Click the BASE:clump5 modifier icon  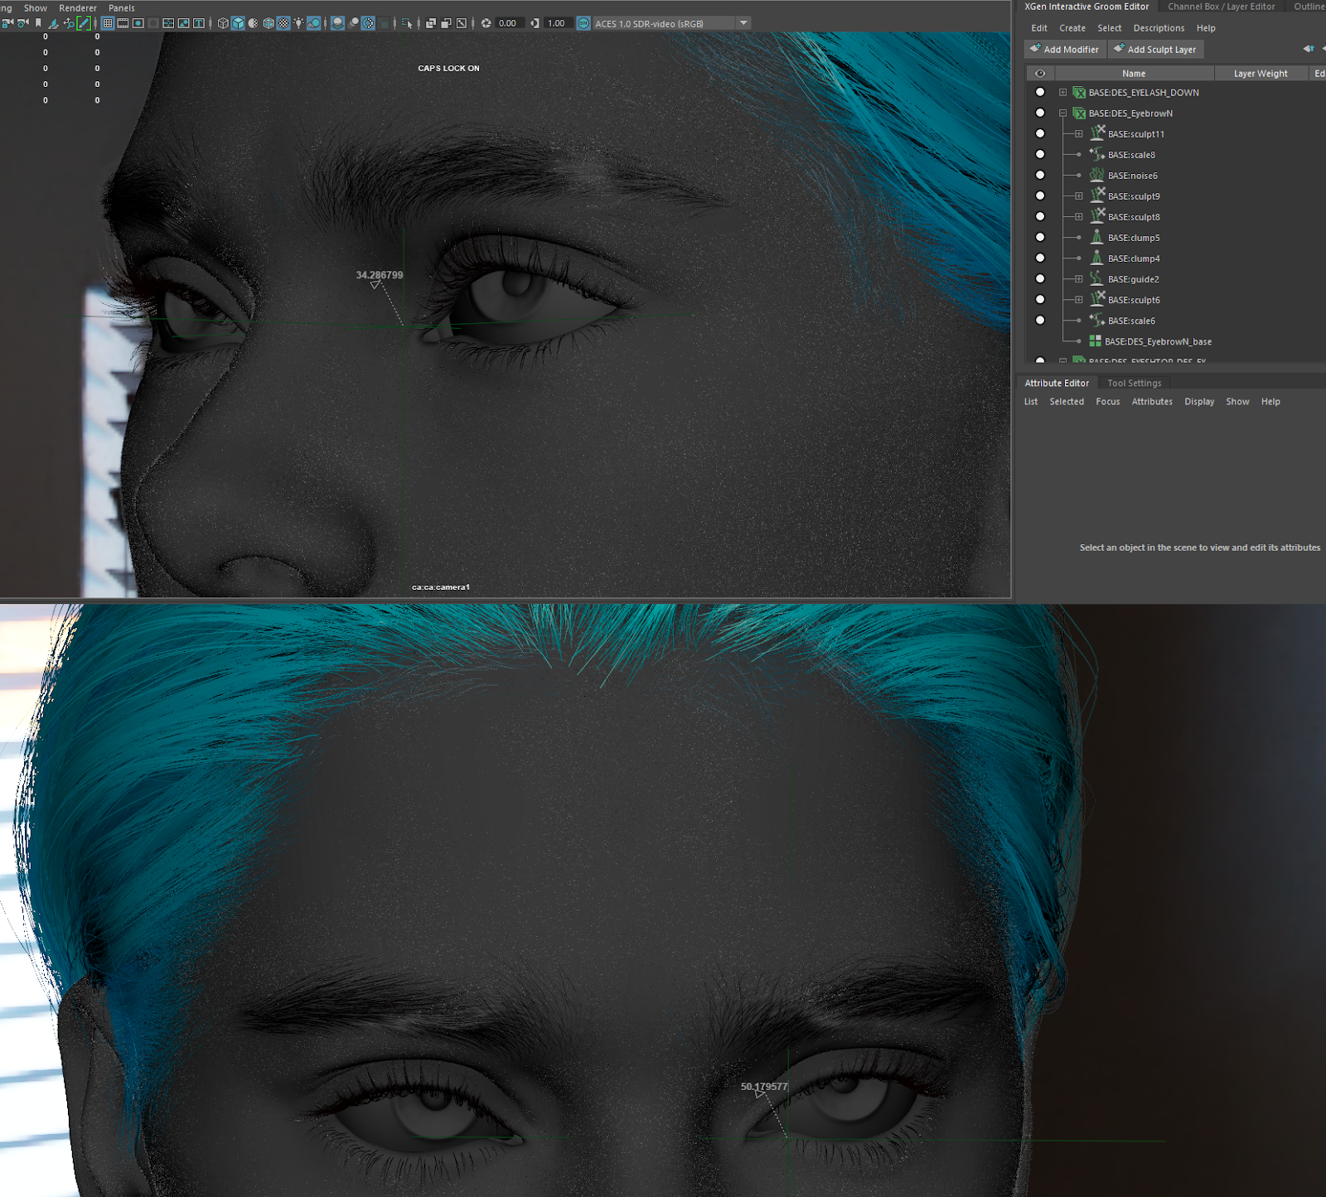pyautogui.click(x=1097, y=237)
